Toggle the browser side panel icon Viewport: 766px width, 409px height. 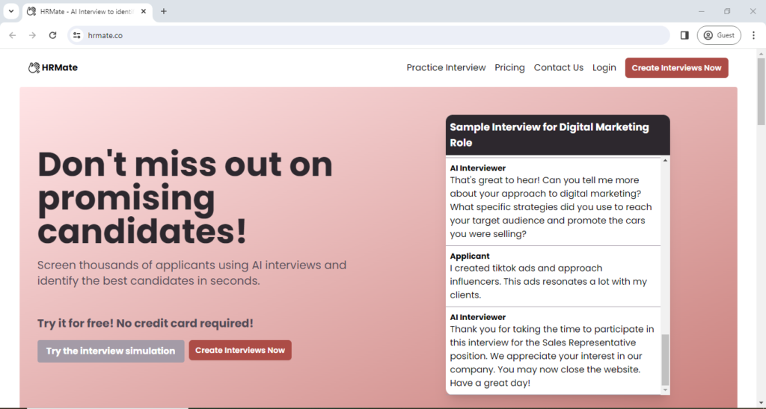684,35
